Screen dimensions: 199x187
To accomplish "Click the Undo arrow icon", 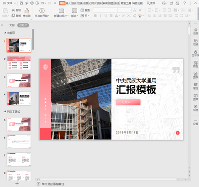I will tap(43, 3).
